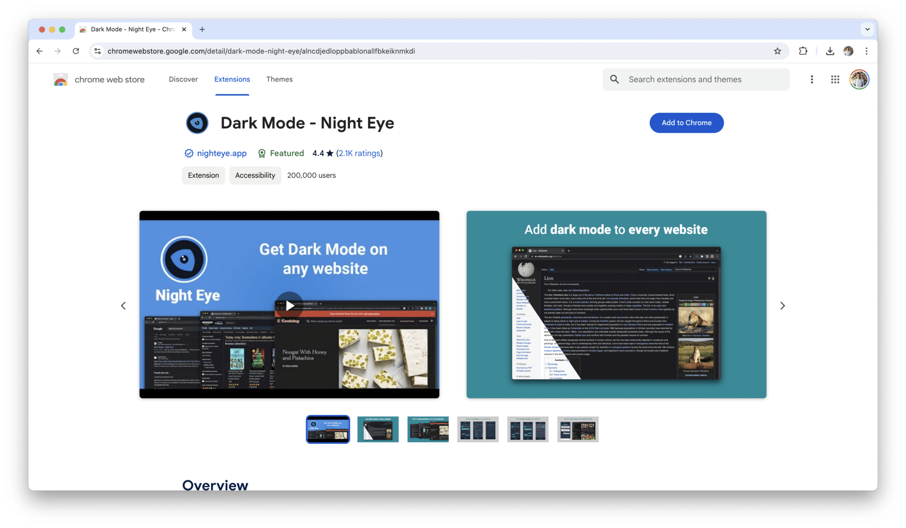Click the Featured badge icon
This screenshot has height=528, width=906.
(262, 153)
